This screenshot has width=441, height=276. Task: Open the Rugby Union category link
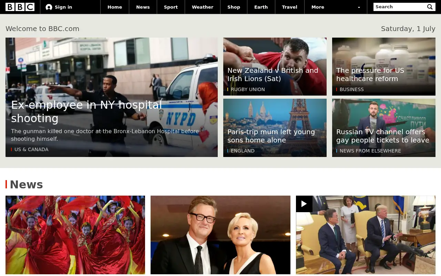[248, 89]
